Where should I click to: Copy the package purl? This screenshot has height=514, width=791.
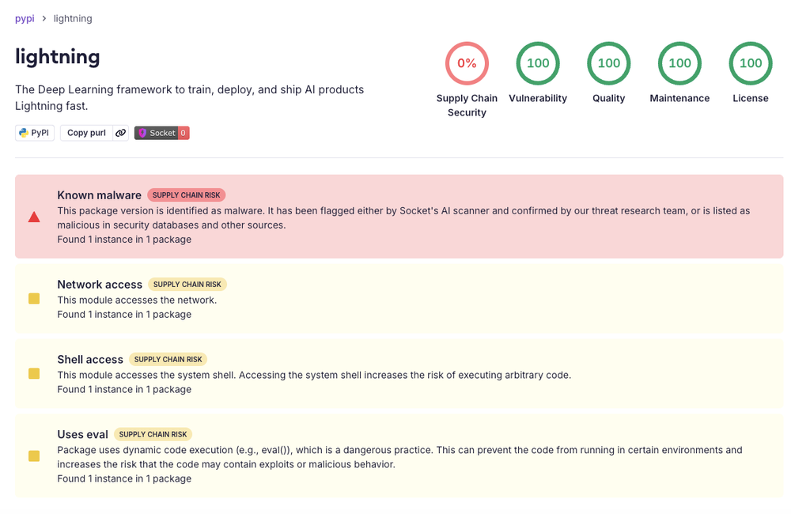coord(86,133)
